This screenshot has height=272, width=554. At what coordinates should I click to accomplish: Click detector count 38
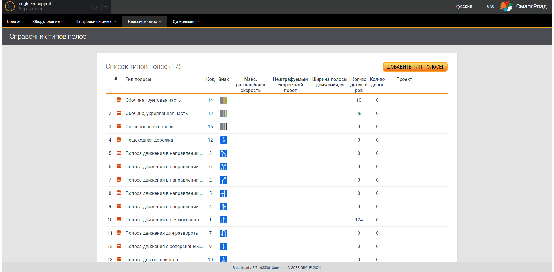pos(359,113)
